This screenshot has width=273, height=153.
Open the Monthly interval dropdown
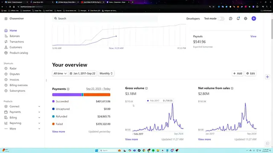tap(106, 74)
